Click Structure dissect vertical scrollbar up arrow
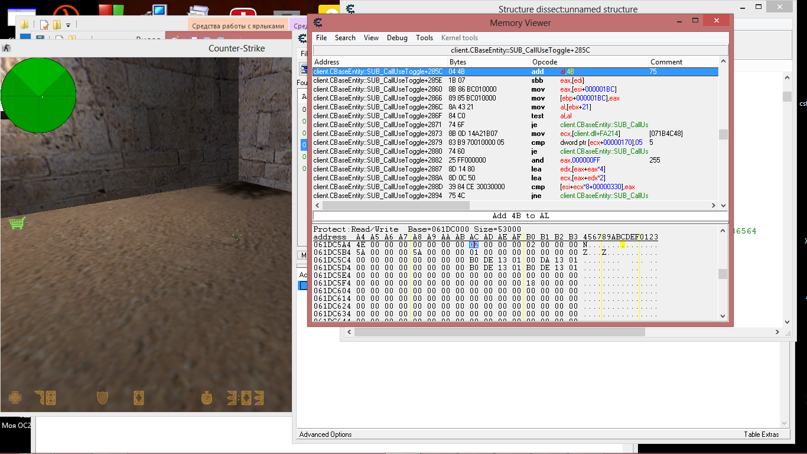The width and height of the screenshot is (807, 454). 787,77
